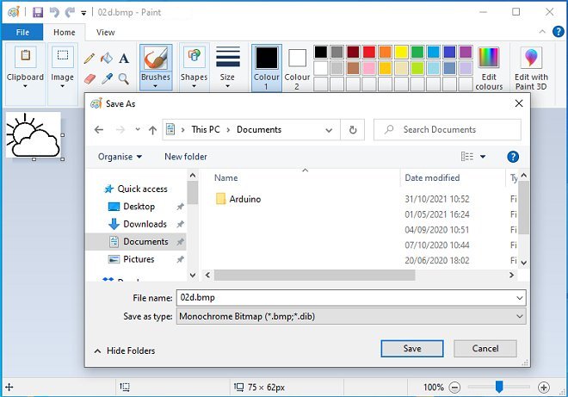The image size is (568, 397).
Task: Open the Save as type dropdown
Action: pyautogui.click(x=350, y=316)
